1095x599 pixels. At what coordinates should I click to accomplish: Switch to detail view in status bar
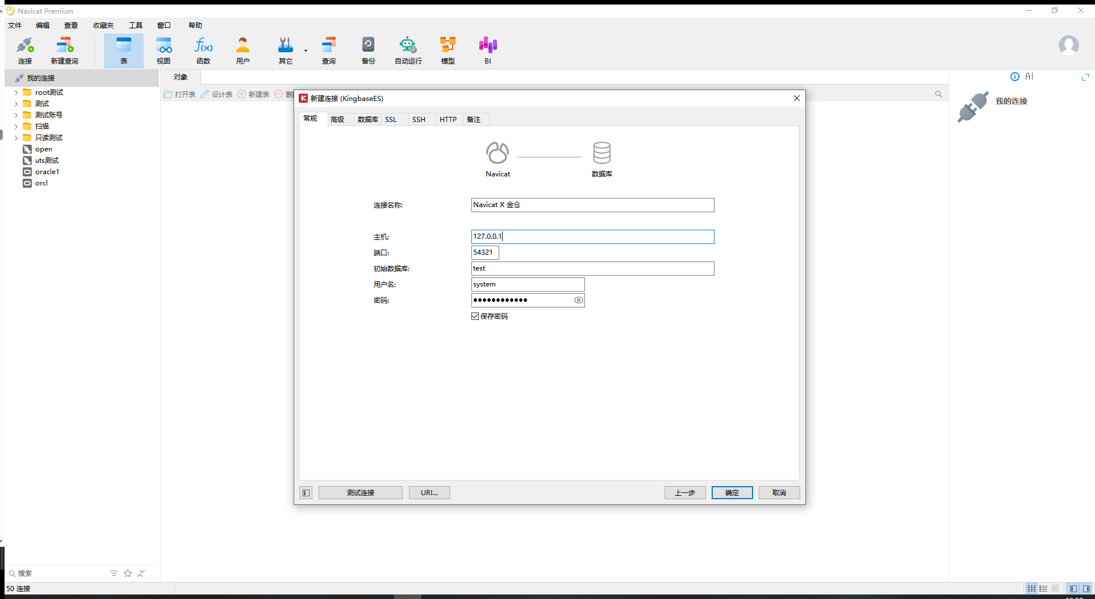click(1055, 589)
